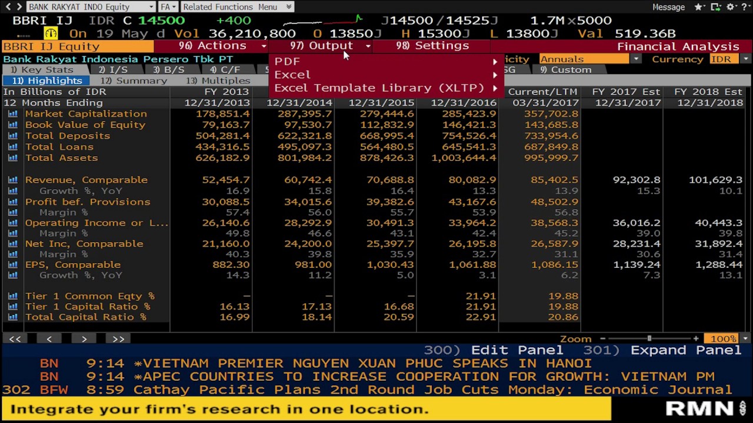
Task: Switch to the 2) I/S tab
Action: [113, 70]
